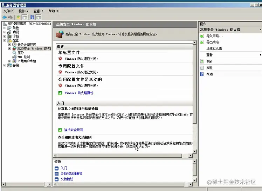Screen dimensions: 262x191
Task: Select the 服务器管理器 root tree node
Action: [27, 24]
